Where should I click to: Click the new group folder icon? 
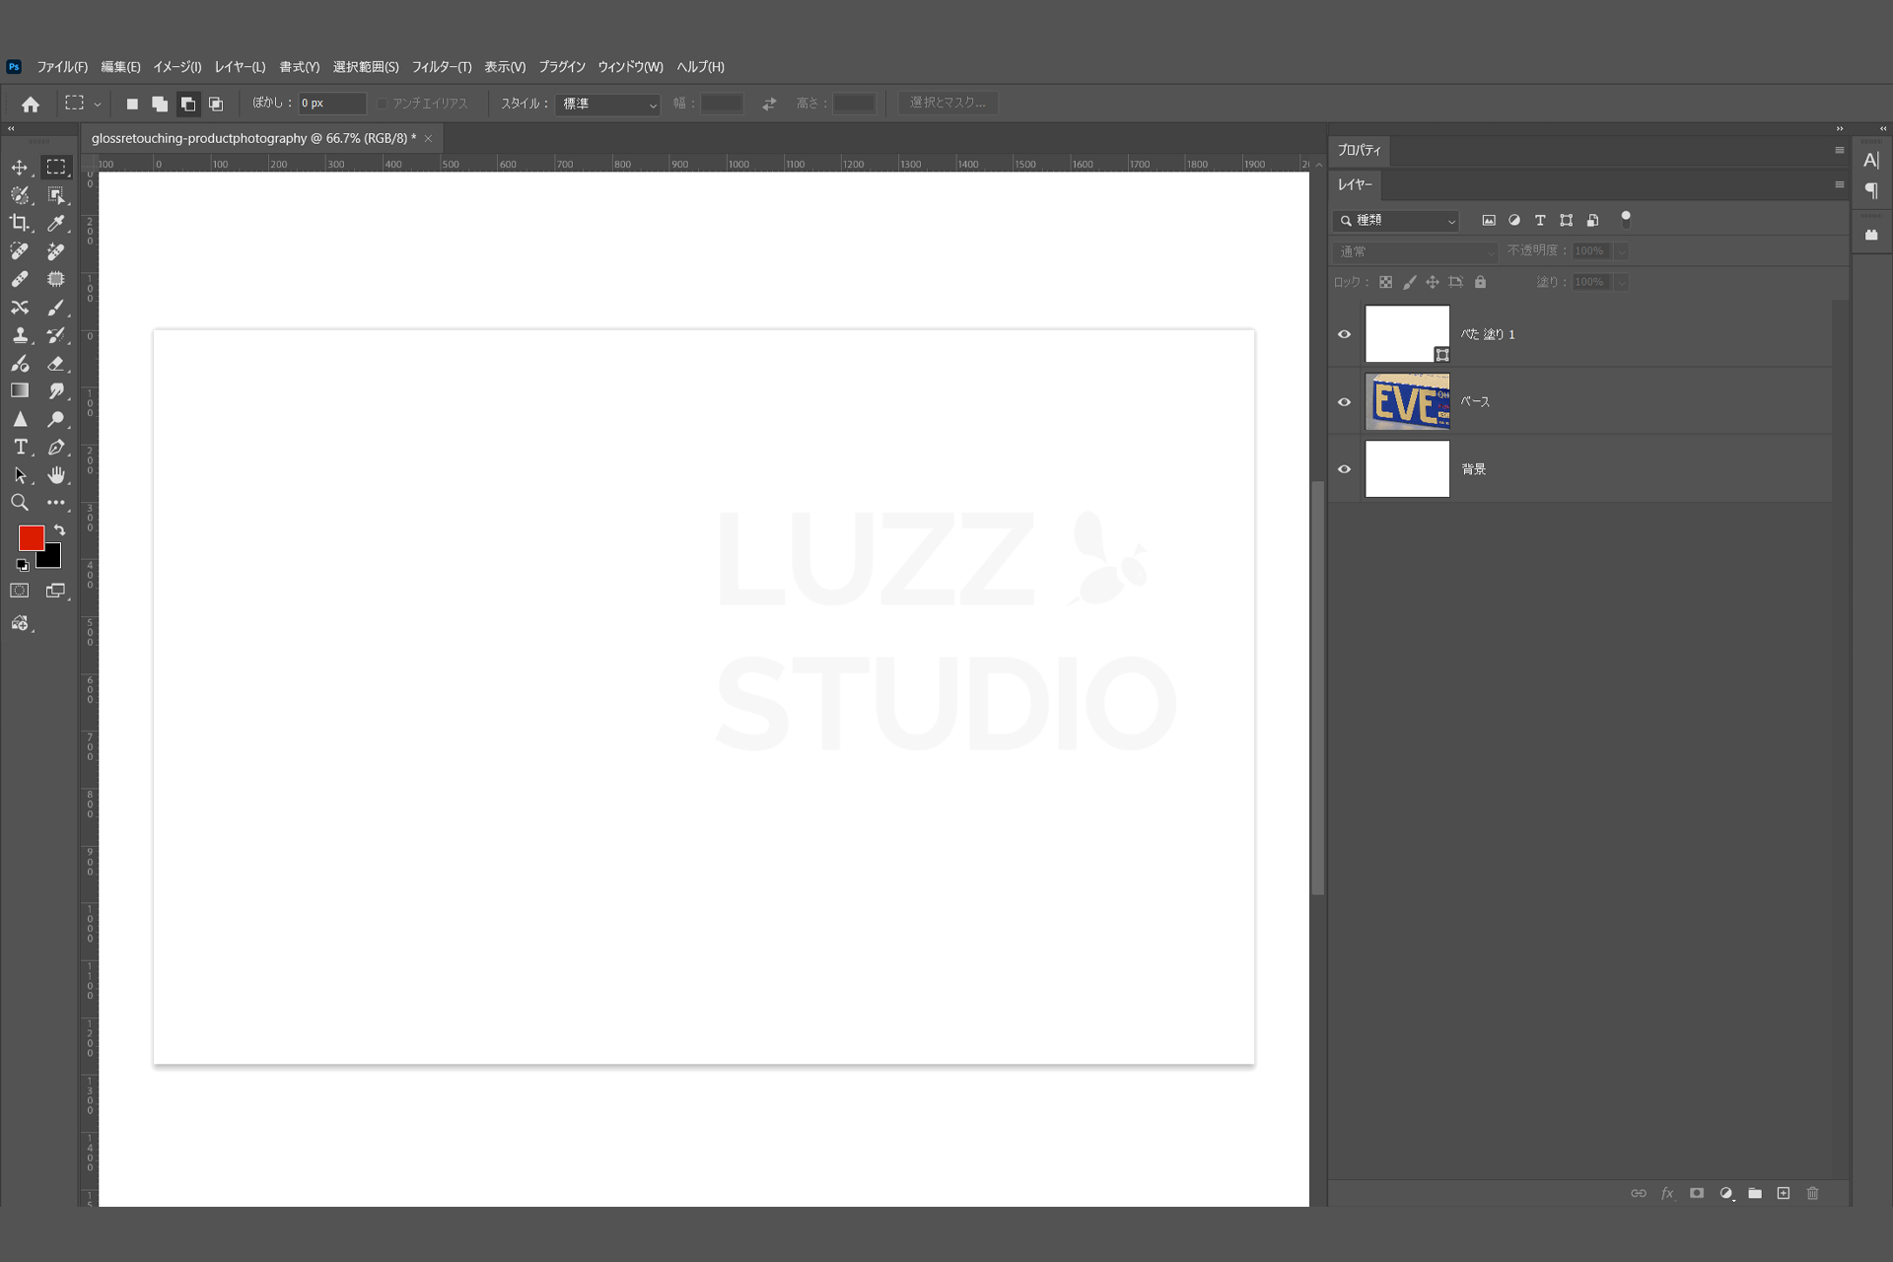pos(1755,1193)
